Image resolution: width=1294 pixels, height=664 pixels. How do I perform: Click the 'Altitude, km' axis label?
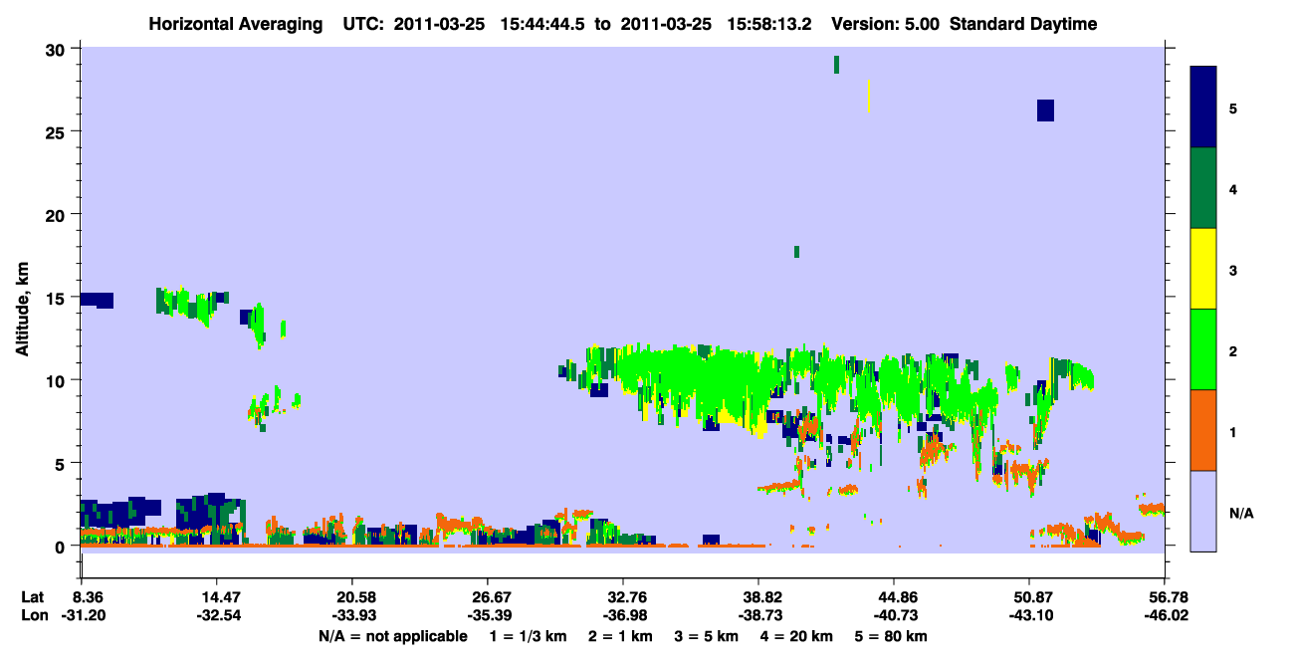tap(22, 311)
